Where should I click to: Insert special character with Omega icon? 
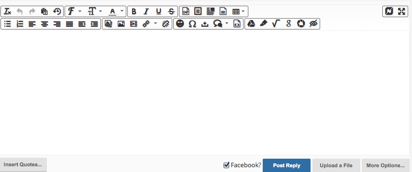point(192,24)
